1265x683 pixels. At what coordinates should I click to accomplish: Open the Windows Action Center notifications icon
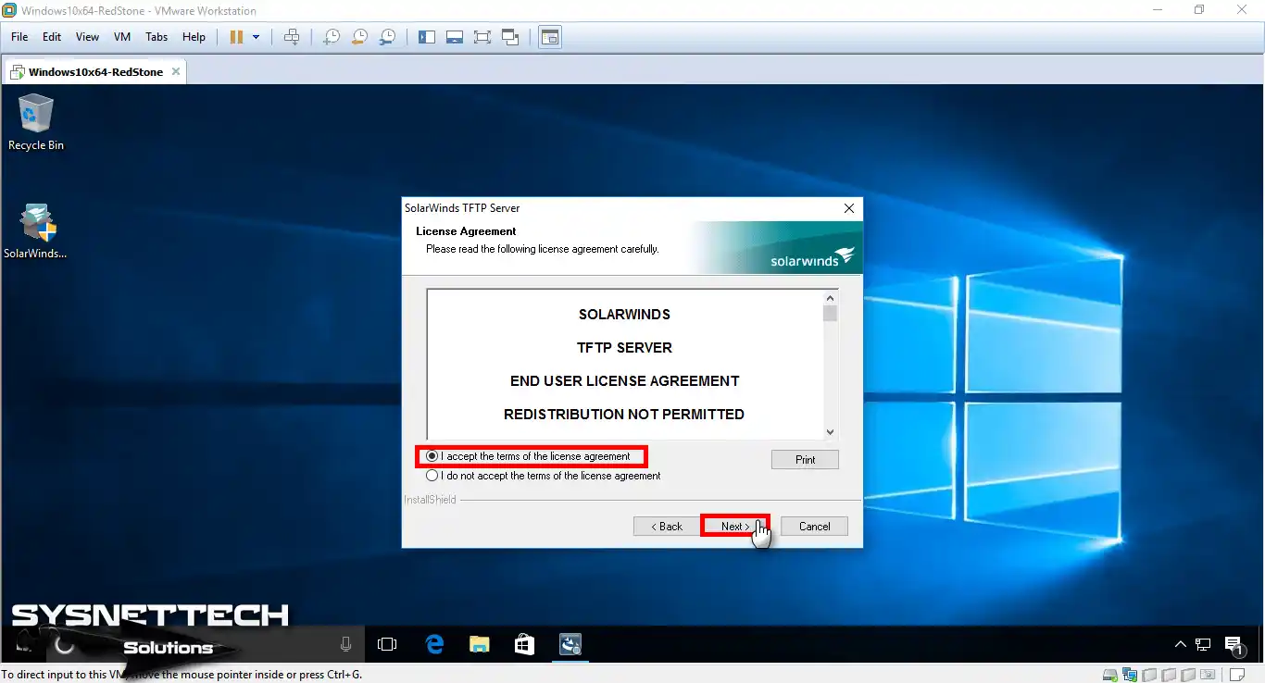coord(1234,645)
